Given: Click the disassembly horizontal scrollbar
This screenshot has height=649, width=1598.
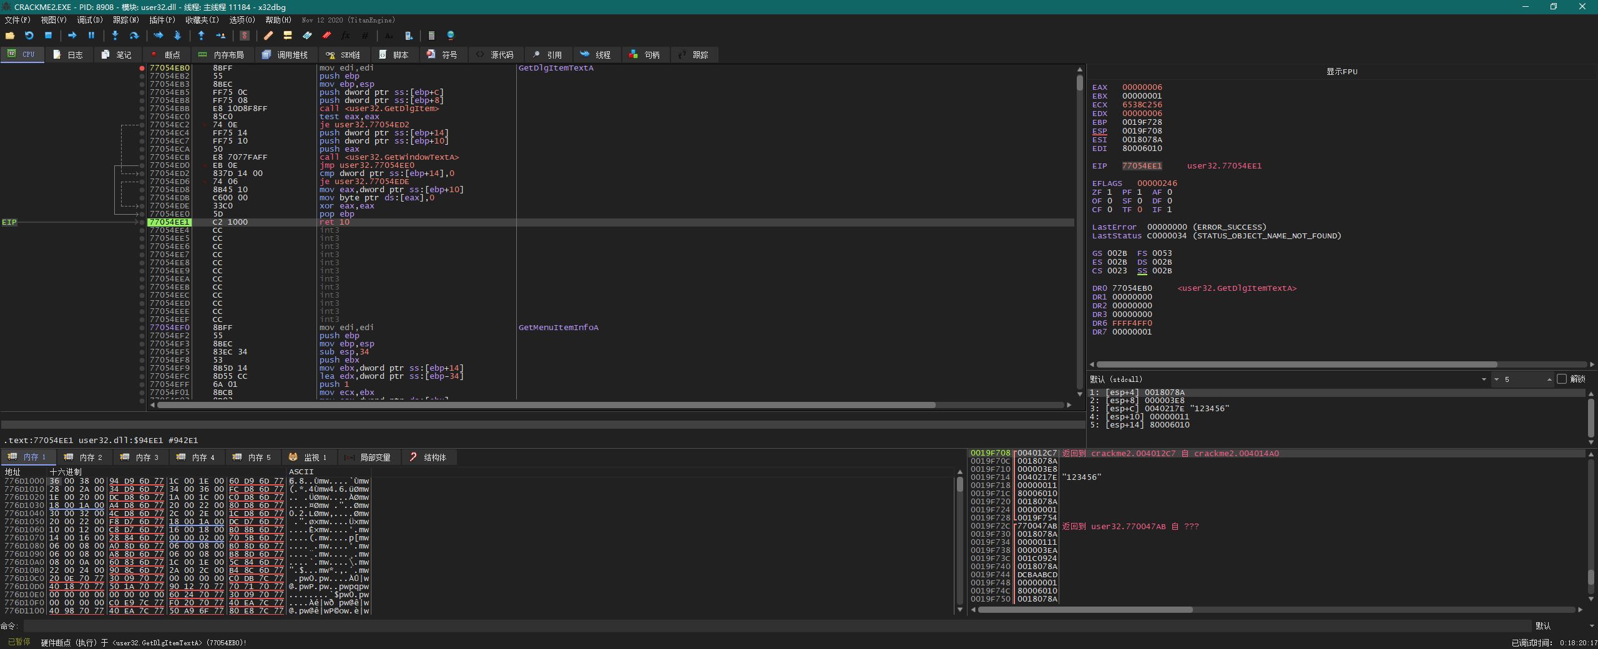Looking at the screenshot, I should tap(546, 405).
